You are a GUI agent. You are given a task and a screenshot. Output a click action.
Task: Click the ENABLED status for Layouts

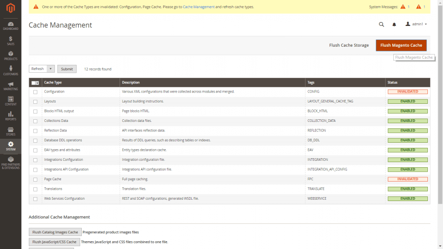pyautogui.click(x=408, y=101)
